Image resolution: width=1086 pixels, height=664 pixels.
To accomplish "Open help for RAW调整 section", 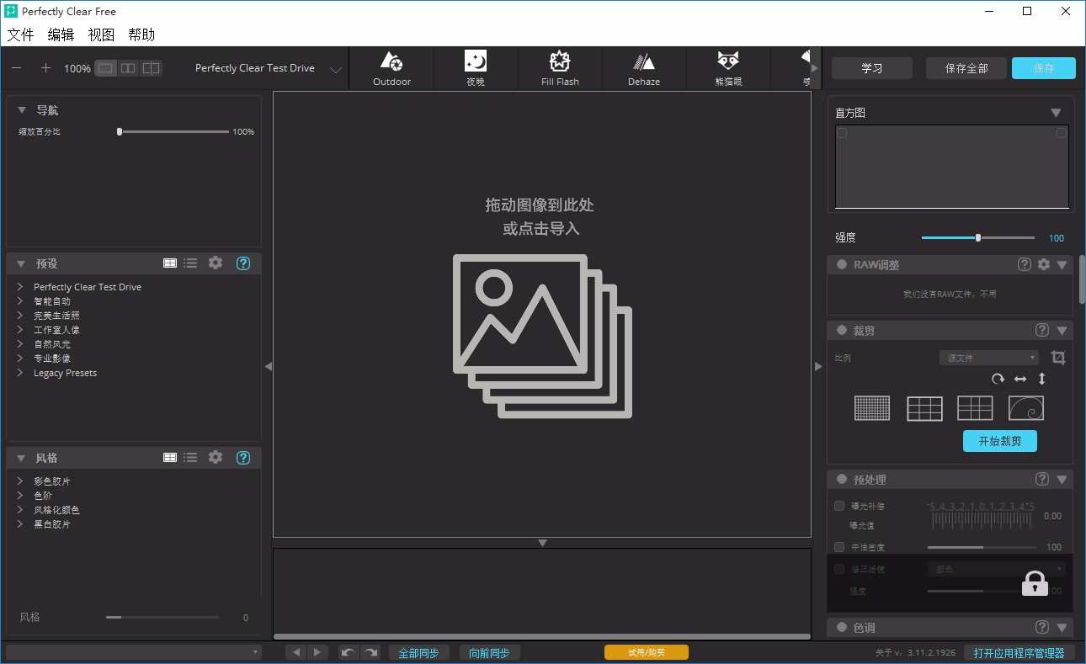I will click(x=1025, y=264).
